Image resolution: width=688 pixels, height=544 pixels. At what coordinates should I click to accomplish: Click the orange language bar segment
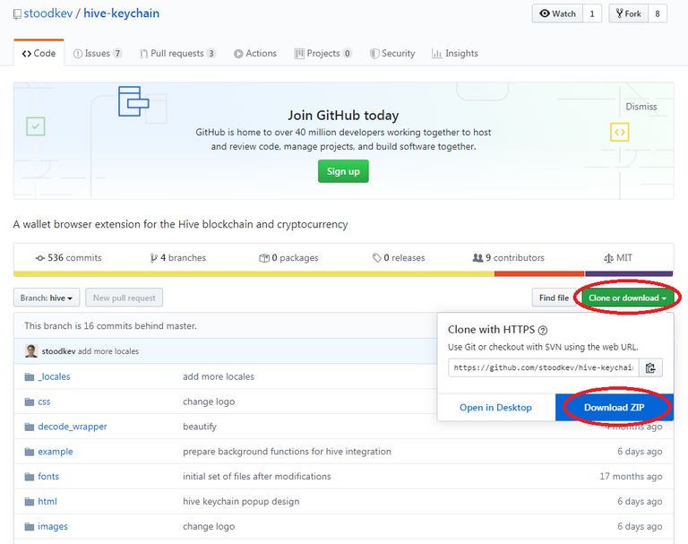click(539, 274)
